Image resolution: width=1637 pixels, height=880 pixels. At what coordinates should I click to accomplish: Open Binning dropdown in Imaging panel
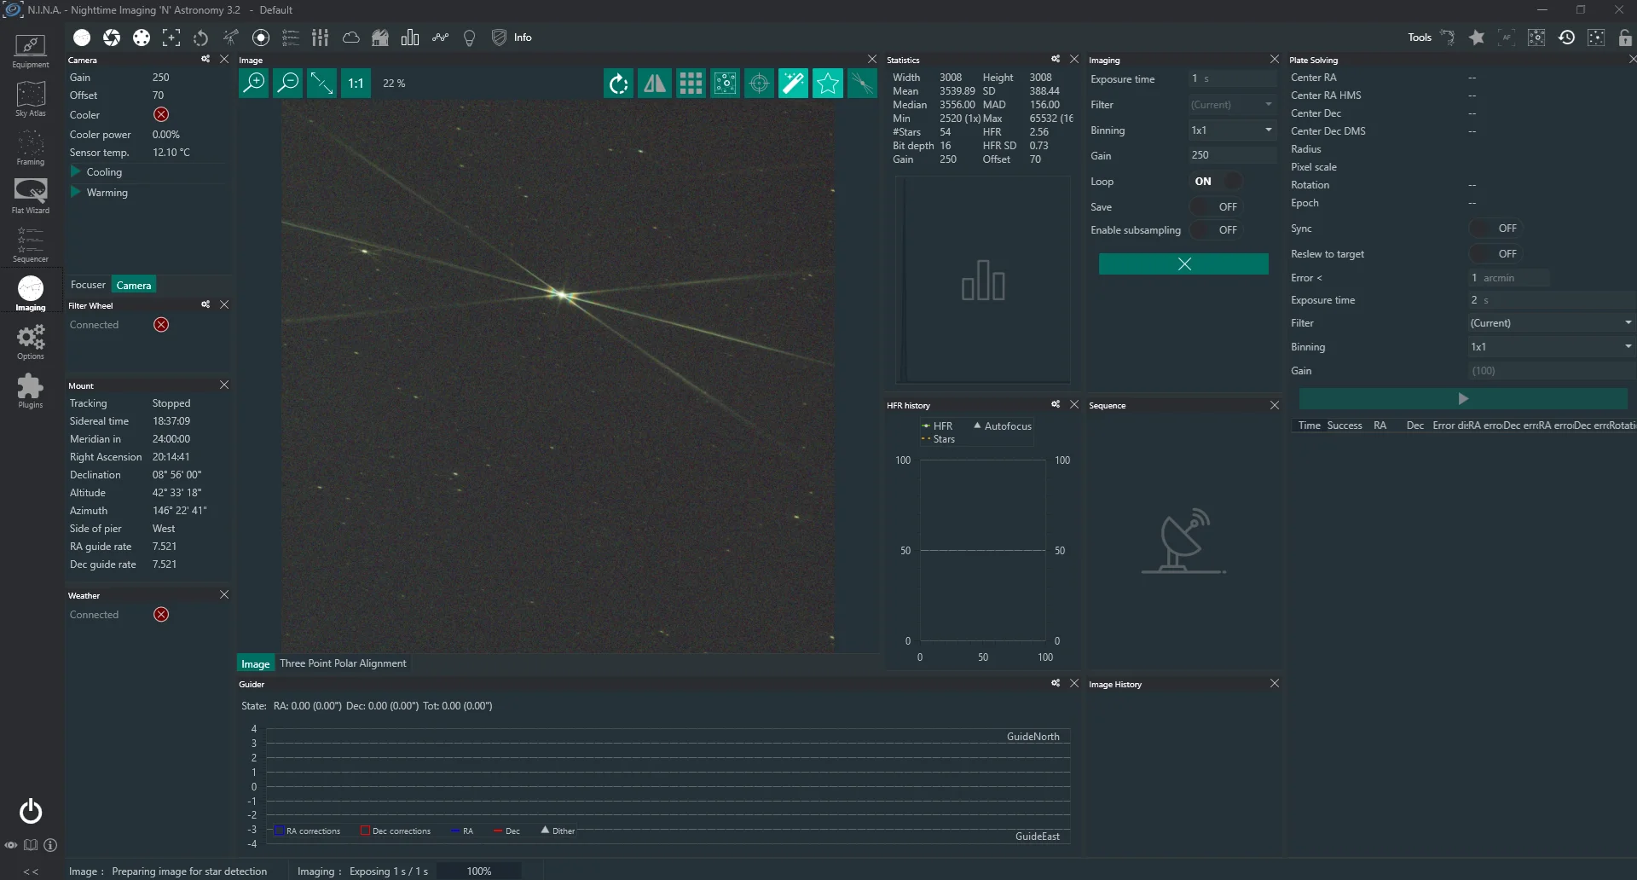point(1232,130)
